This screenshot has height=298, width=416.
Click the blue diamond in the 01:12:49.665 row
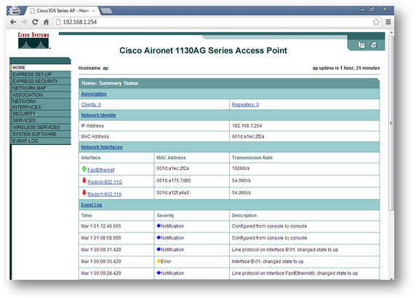(x=159, y=226)
